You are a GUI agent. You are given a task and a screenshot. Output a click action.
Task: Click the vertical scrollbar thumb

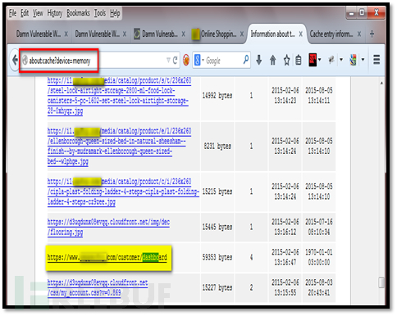[x=381, y=282]
